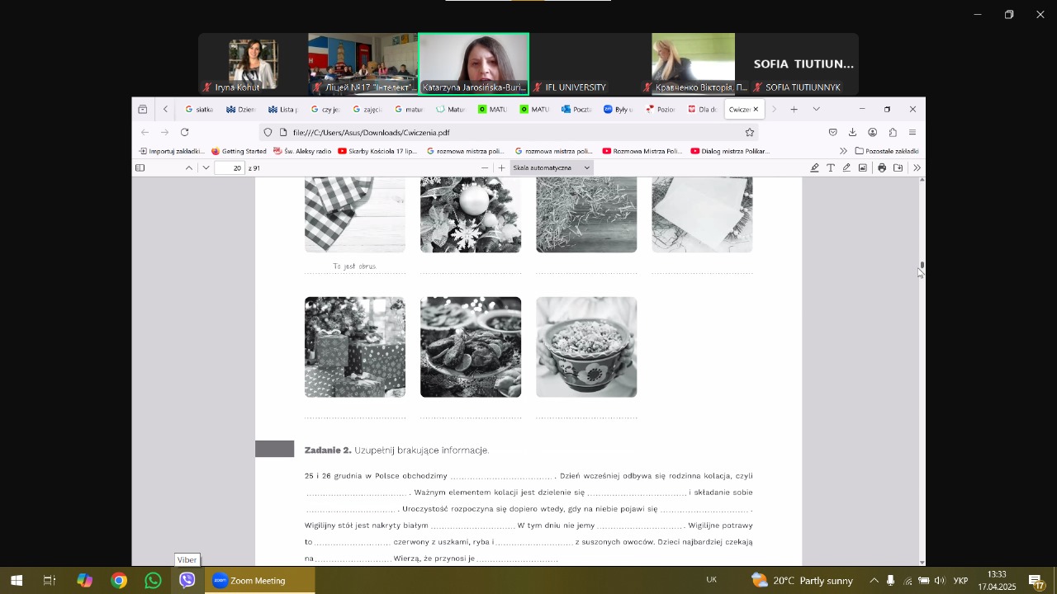
Task: Open Firefox View icon
Action: (x=143, y=109)
